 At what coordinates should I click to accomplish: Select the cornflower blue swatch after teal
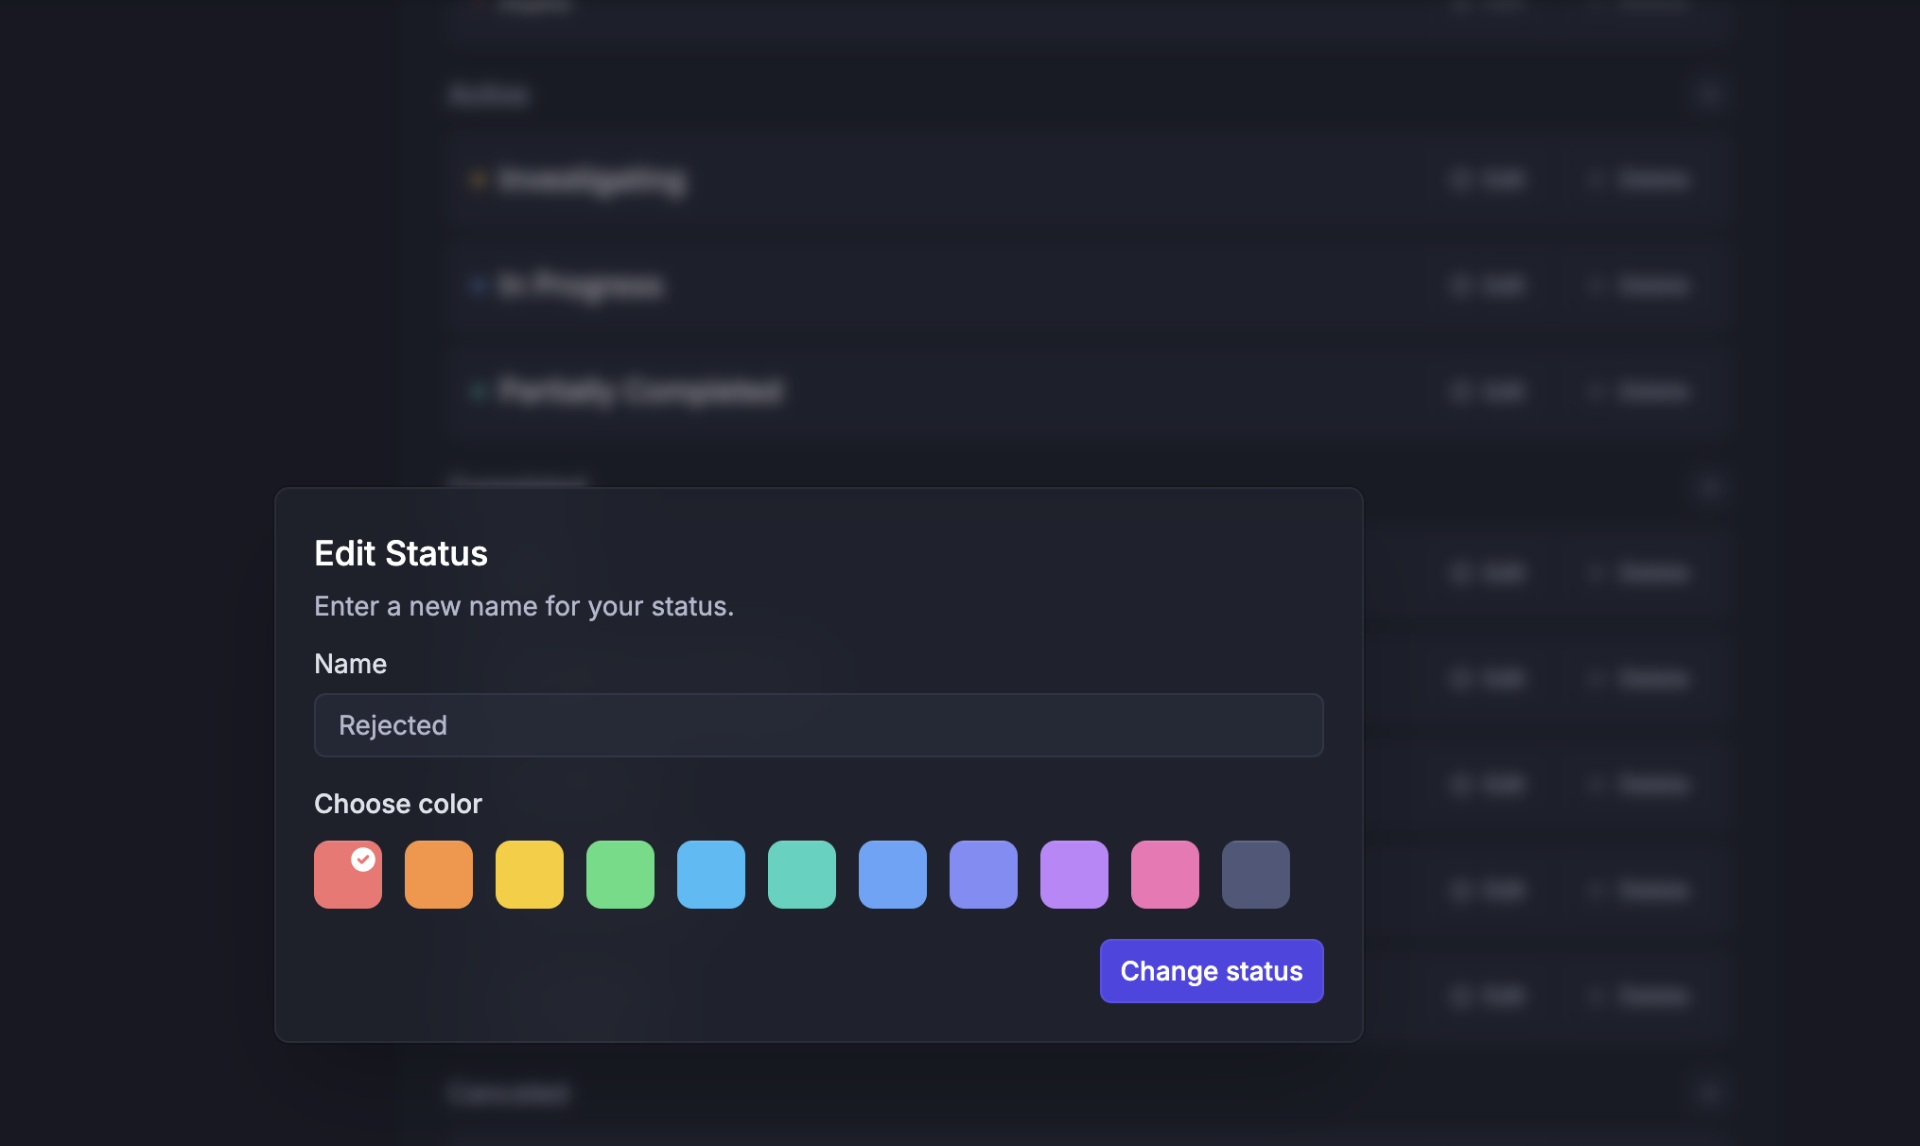892,875
